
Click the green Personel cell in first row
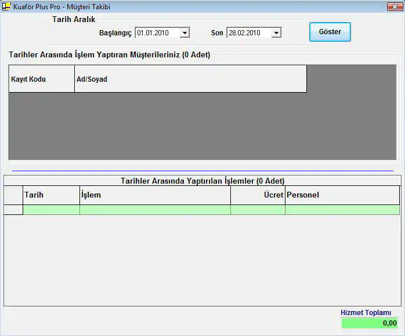pos(342,210)
